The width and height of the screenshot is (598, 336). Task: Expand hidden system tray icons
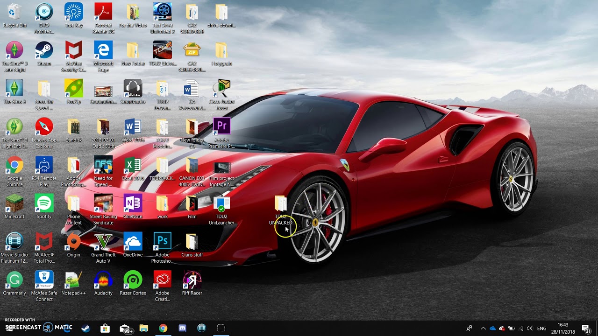(x=483, y=329)
